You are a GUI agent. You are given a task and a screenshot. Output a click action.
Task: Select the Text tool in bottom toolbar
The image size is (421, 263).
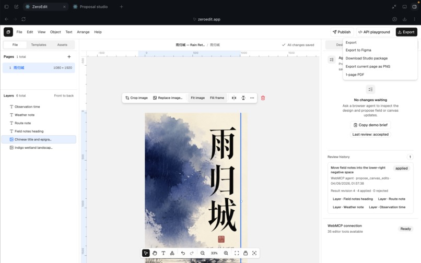(163, 253)
